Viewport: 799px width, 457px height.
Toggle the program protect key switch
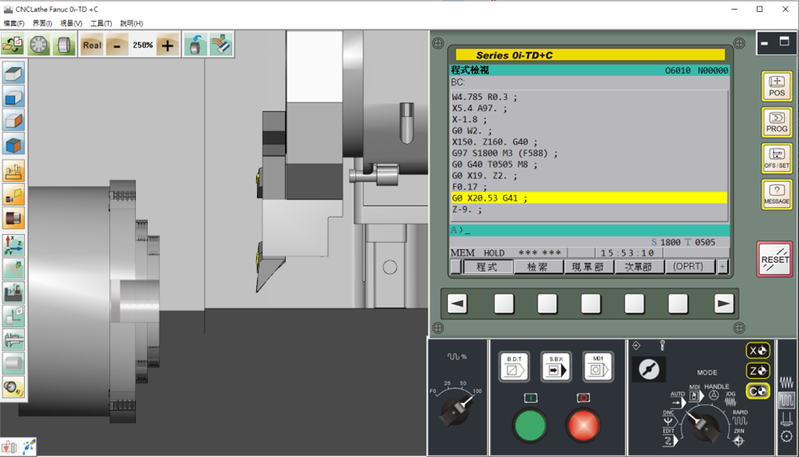pos(649,370)
